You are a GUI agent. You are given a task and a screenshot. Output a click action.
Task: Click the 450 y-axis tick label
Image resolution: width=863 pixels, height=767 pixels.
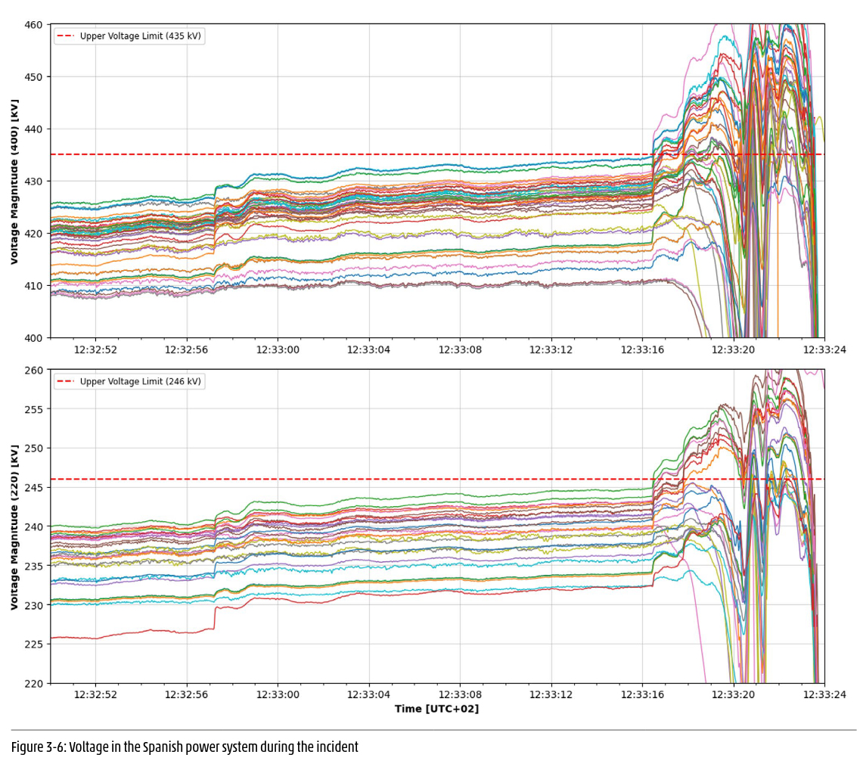pos(33,77)
